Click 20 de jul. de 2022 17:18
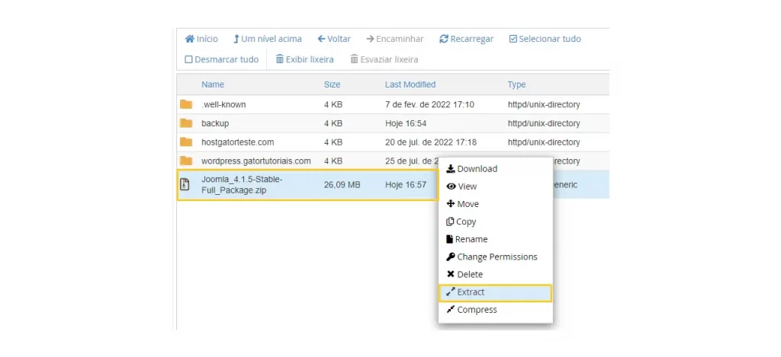Viewport: 781px width, 357px height. pyautogui.click(x=431, y=142)
